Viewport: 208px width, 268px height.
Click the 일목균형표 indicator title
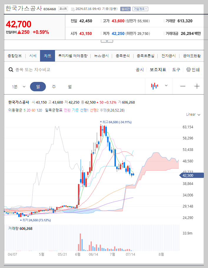click(54, 110)
